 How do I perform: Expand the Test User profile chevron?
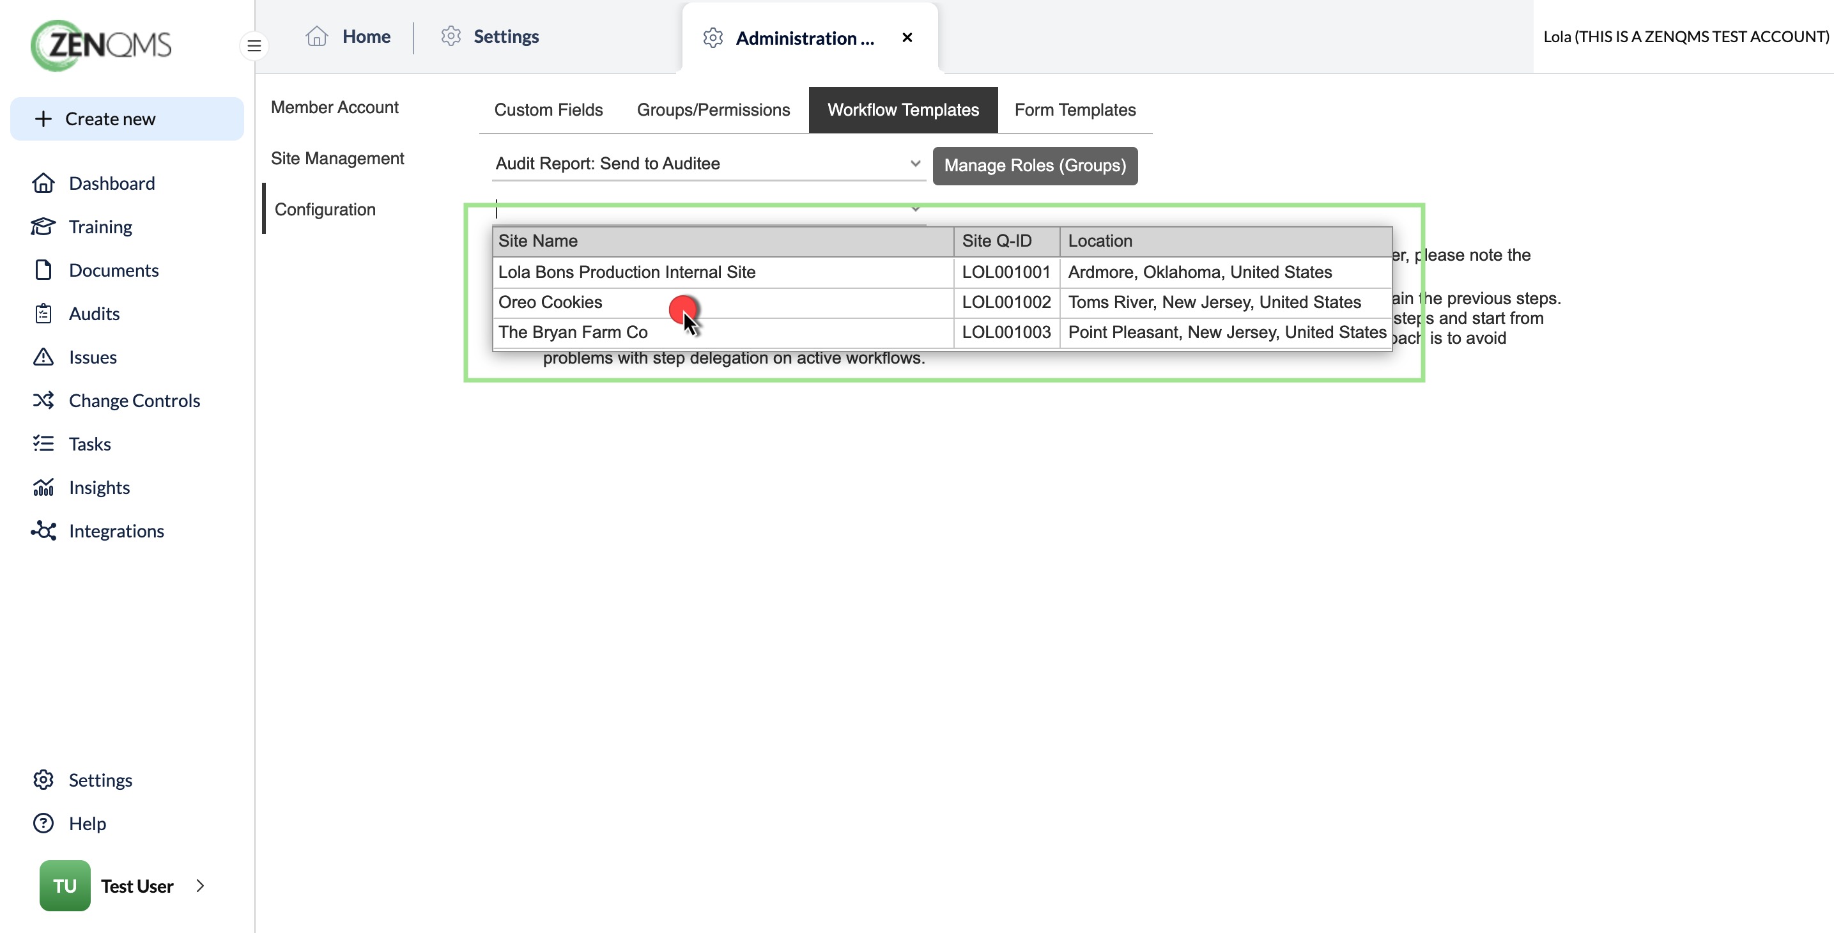pyautogui.click(x=200, y=885)
